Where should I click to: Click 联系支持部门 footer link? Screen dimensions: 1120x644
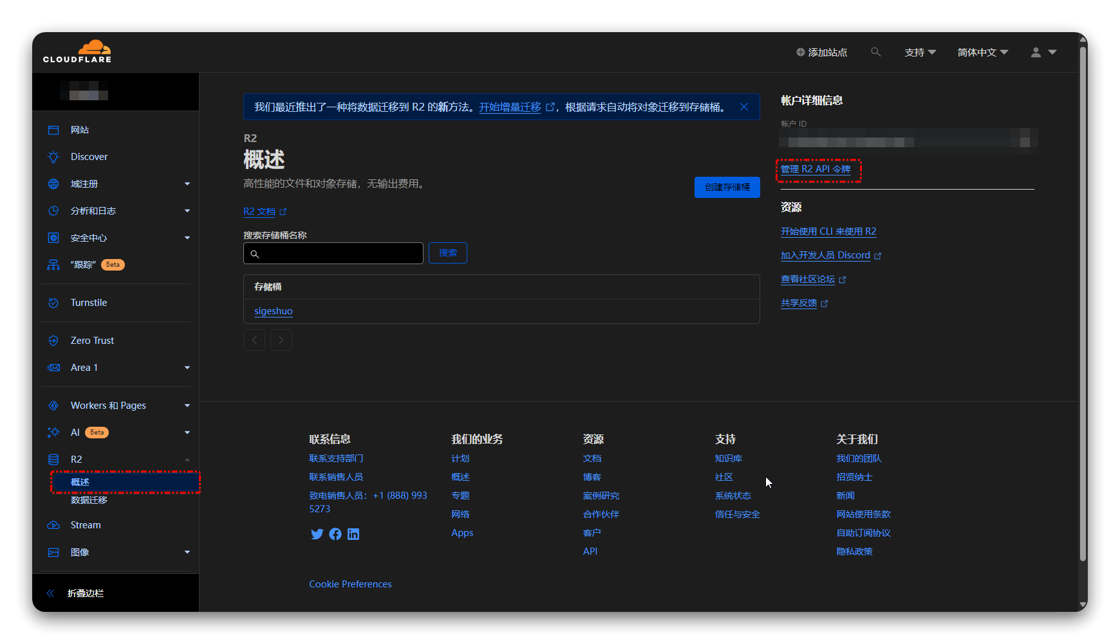[x=336, y=458]
